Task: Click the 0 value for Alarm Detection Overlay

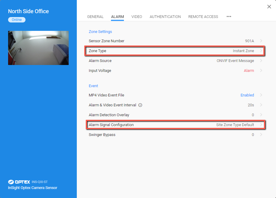Action: click(x=253, y=115)
